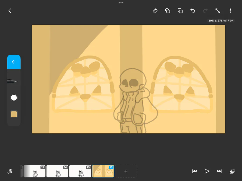Viewport: 242px width, 181px height.
Task: Open the audio music note panel
Action: 10,171
